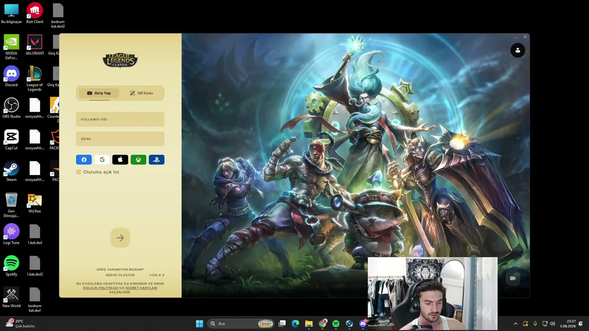
Task: Select the Bu bilgisayar desktop icon
Action: [12, 14]
